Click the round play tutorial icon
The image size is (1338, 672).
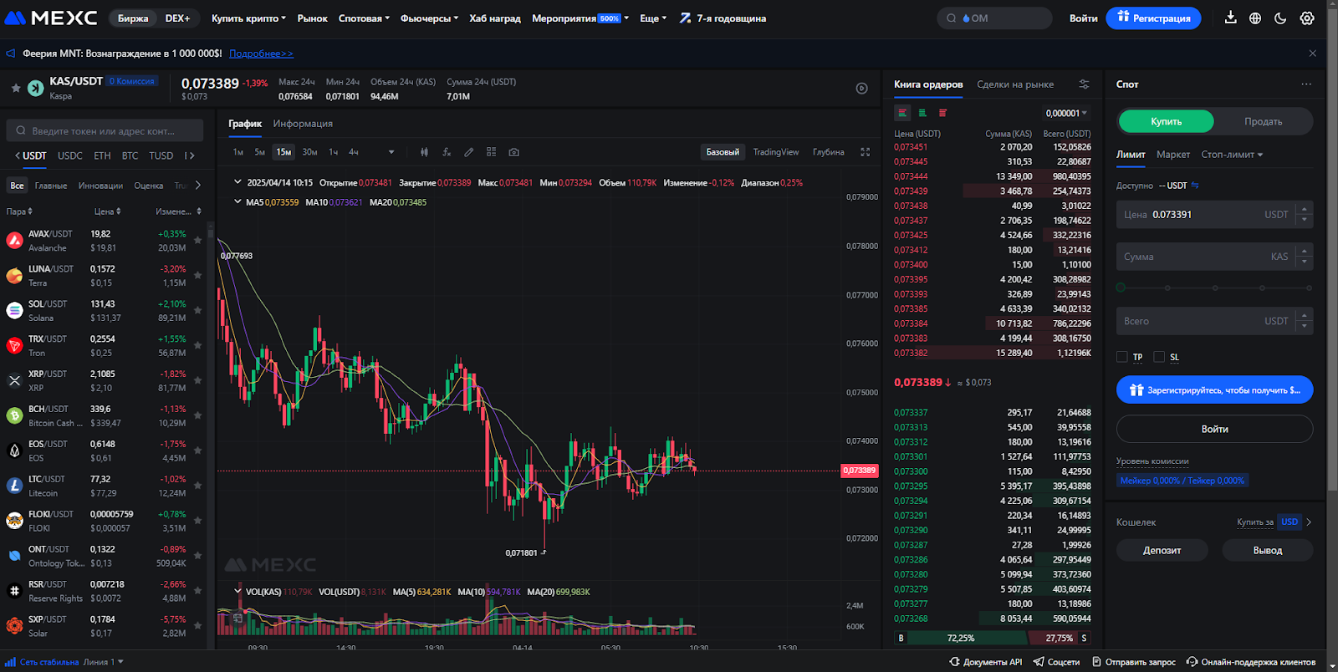[x=862, y=89]
